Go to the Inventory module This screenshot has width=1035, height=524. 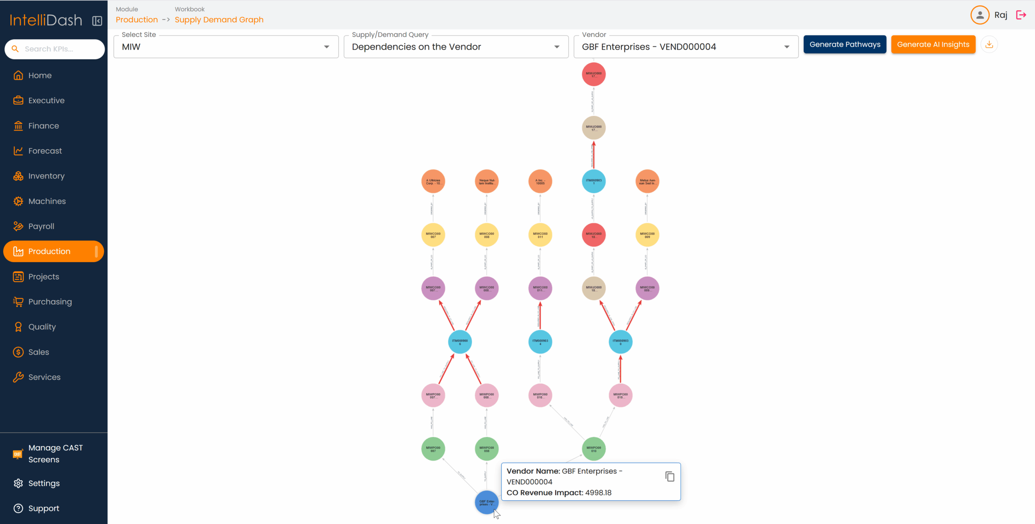[46, 176]
